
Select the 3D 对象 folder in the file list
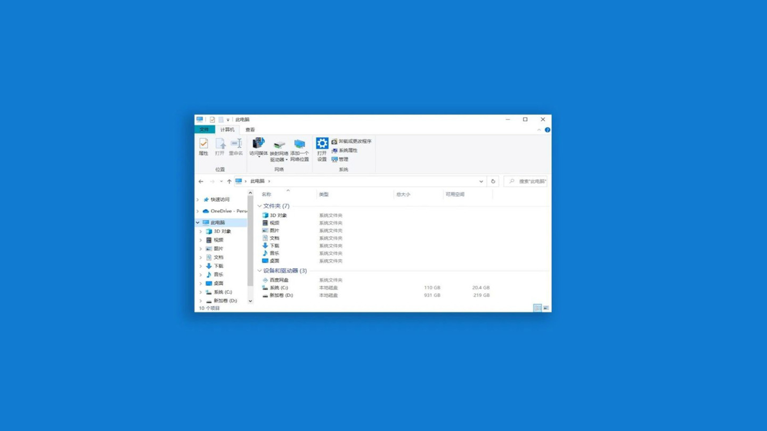[x=274, y=215]
